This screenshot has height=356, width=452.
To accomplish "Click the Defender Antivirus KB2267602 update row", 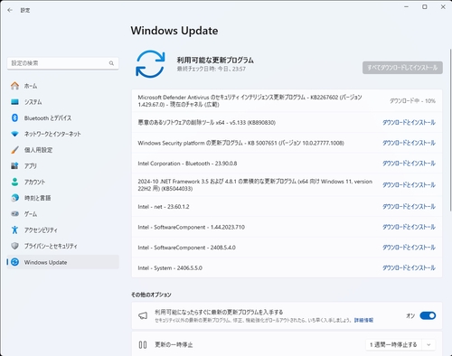I will [287, 101].
